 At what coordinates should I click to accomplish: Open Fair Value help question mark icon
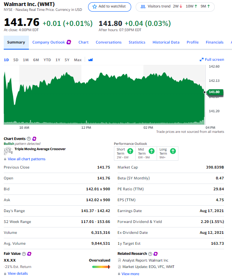coord(24,254)
